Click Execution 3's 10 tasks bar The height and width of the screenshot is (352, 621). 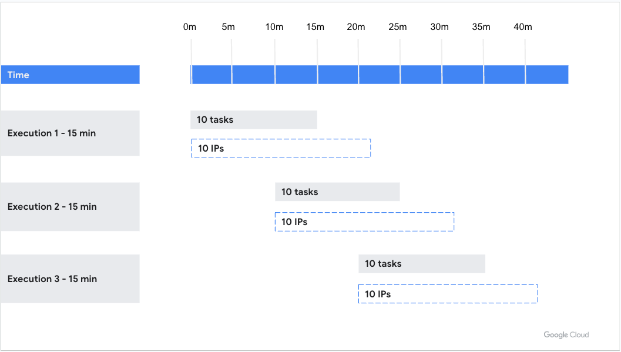click(x=422, y=264)
